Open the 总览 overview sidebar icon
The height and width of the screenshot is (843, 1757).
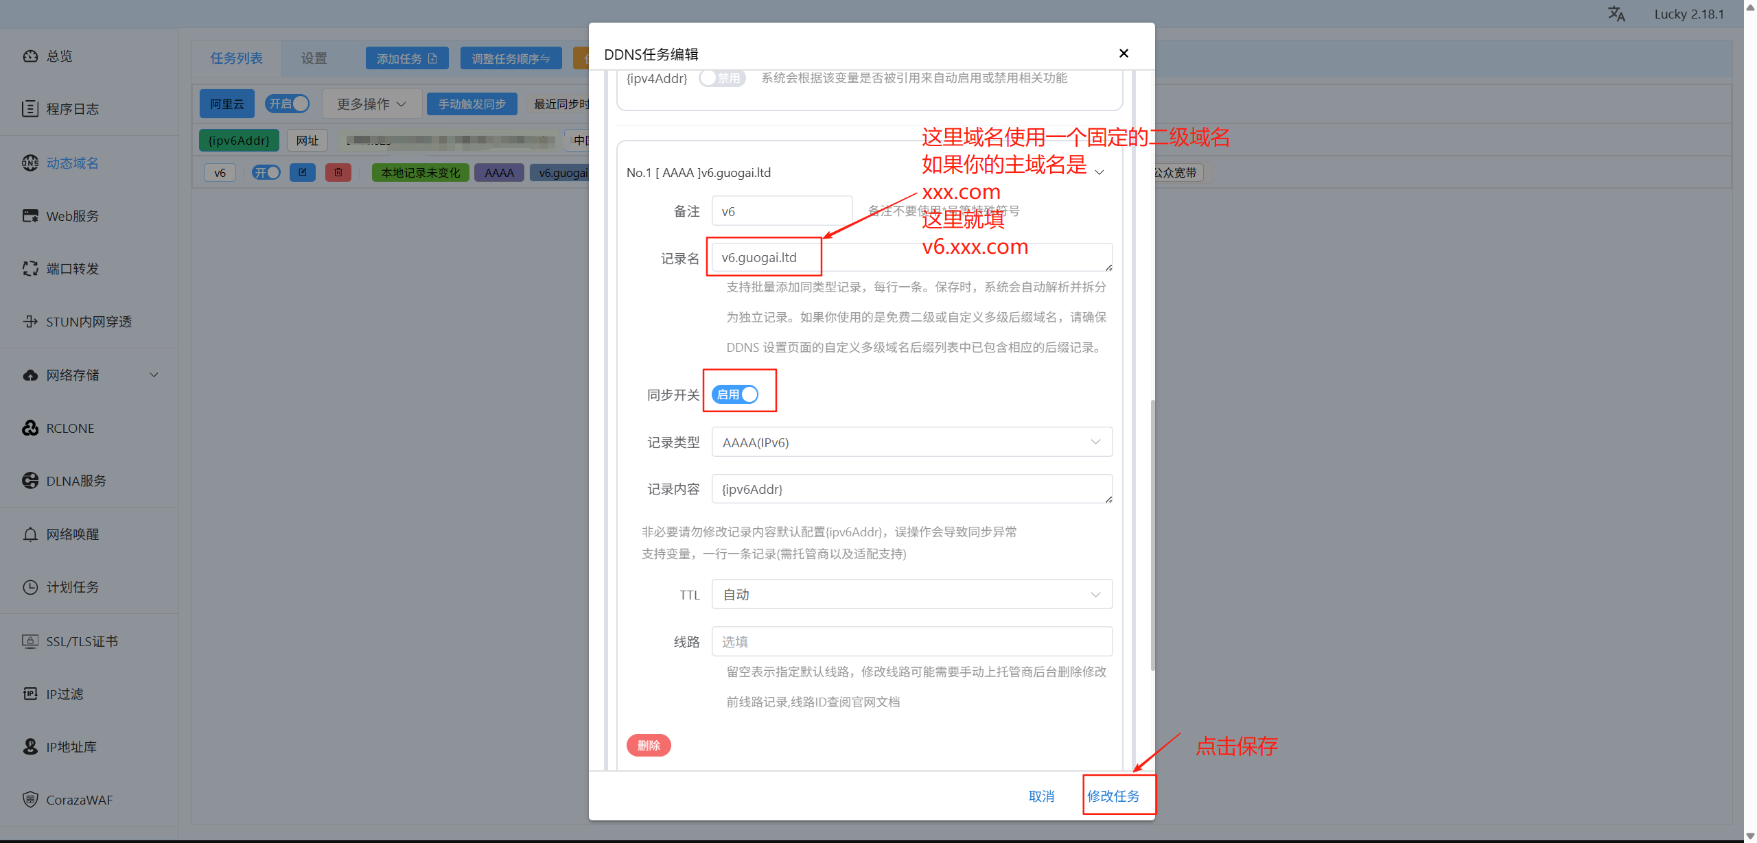click(x=30, y=56)
